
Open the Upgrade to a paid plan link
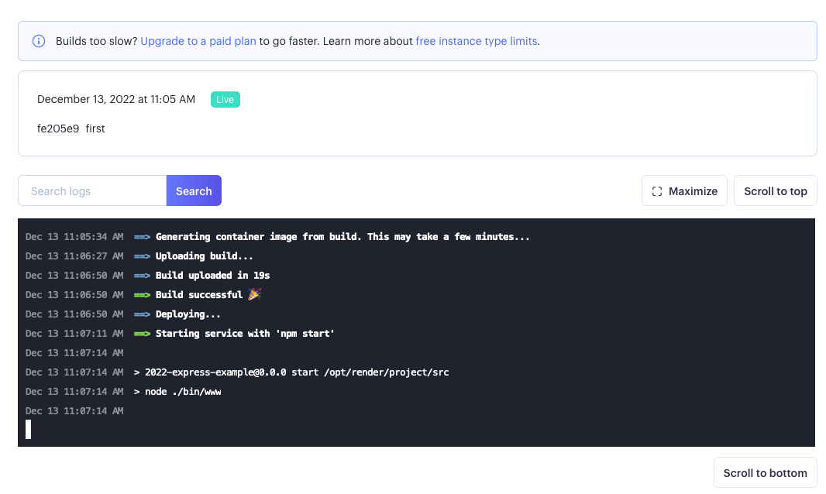pyautogui.click(x=198, y=41)
